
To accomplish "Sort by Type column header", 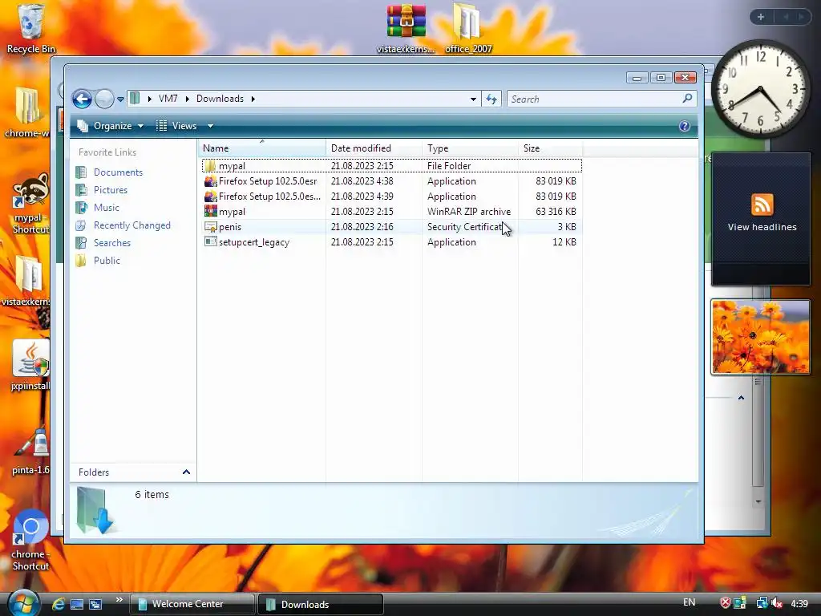I will (470, 148).
